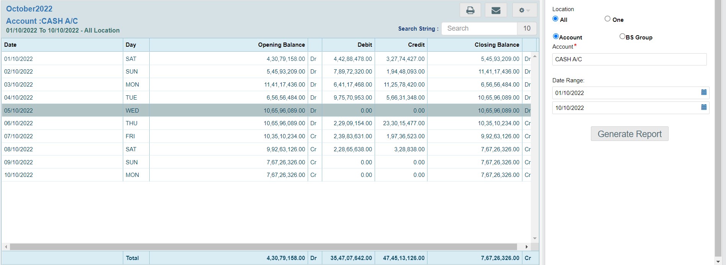The image size is (726, 265).
Task: Click the October2022 report title
Action: (x=29, y=9)
